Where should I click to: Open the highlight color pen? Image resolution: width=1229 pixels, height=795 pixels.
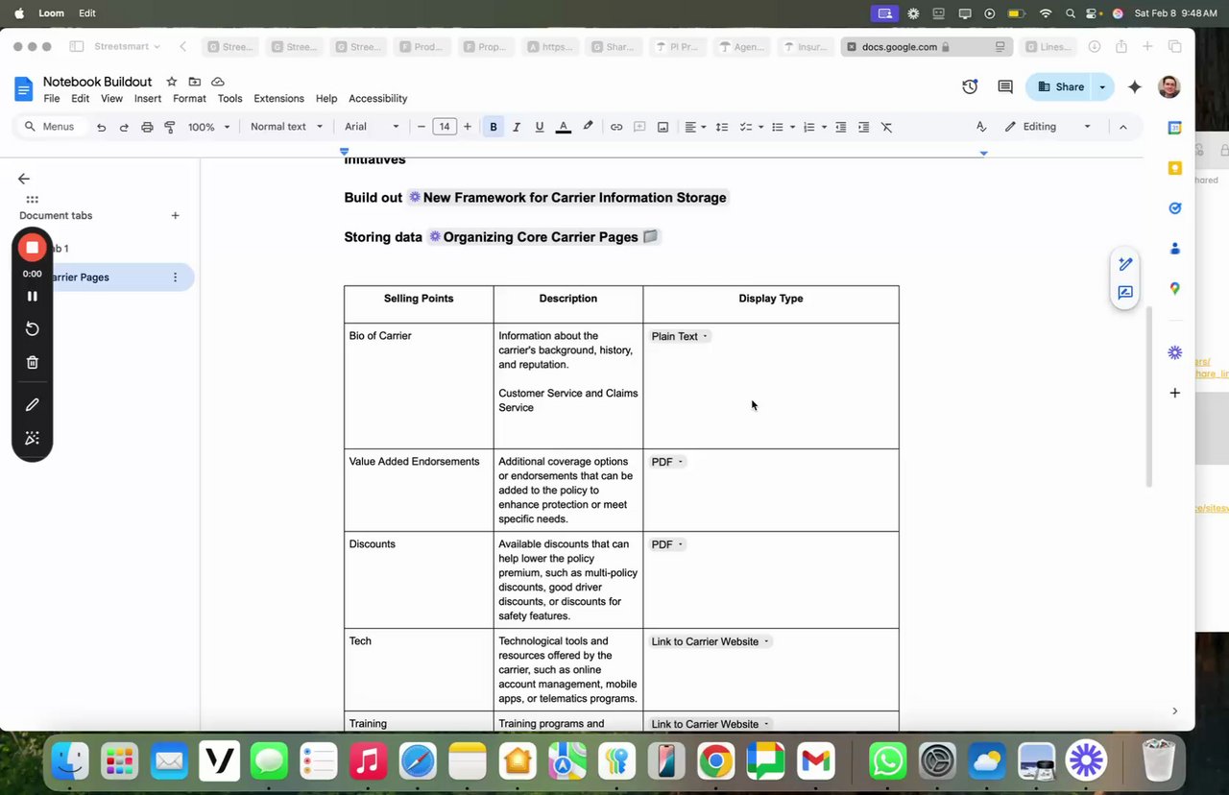(x=588, y=127)
